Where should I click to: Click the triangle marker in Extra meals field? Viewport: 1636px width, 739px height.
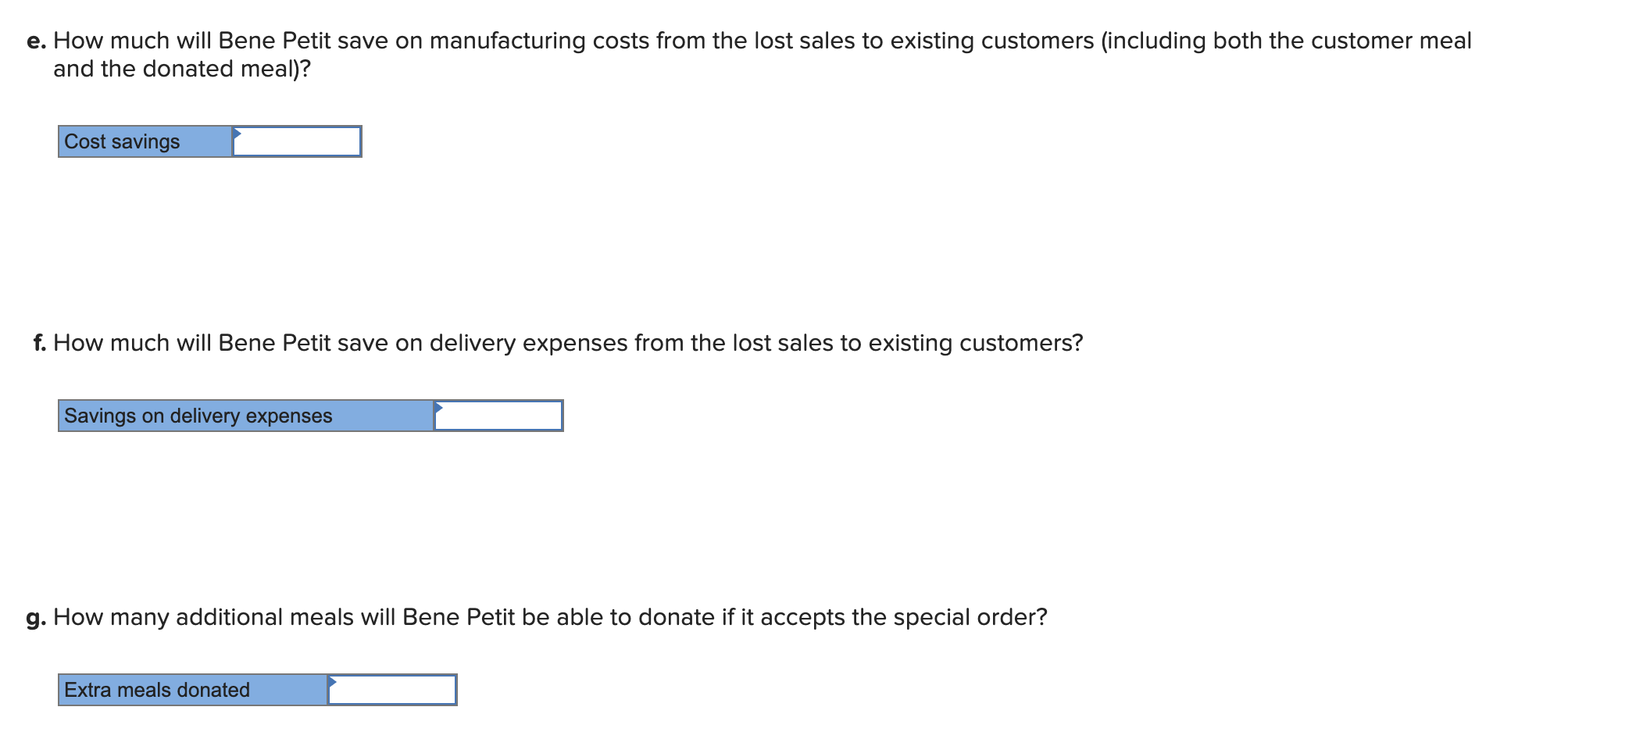333,682
